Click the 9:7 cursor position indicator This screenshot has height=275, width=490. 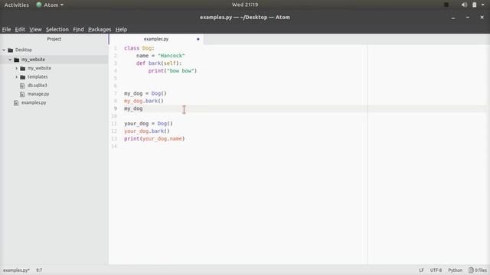tap(39, 270)
